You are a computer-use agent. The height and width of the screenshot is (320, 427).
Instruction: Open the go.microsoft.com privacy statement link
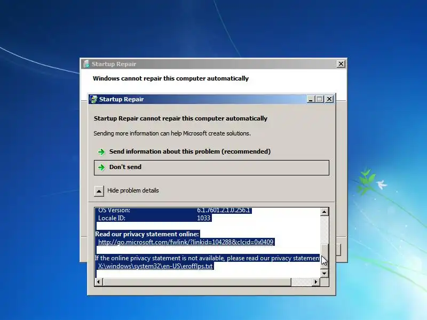pyautogui.click(x=185, y=242)
